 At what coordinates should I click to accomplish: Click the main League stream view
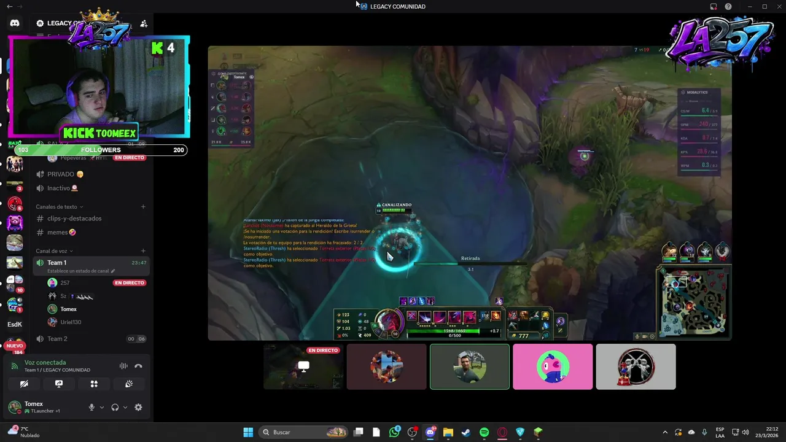(470, 193)
